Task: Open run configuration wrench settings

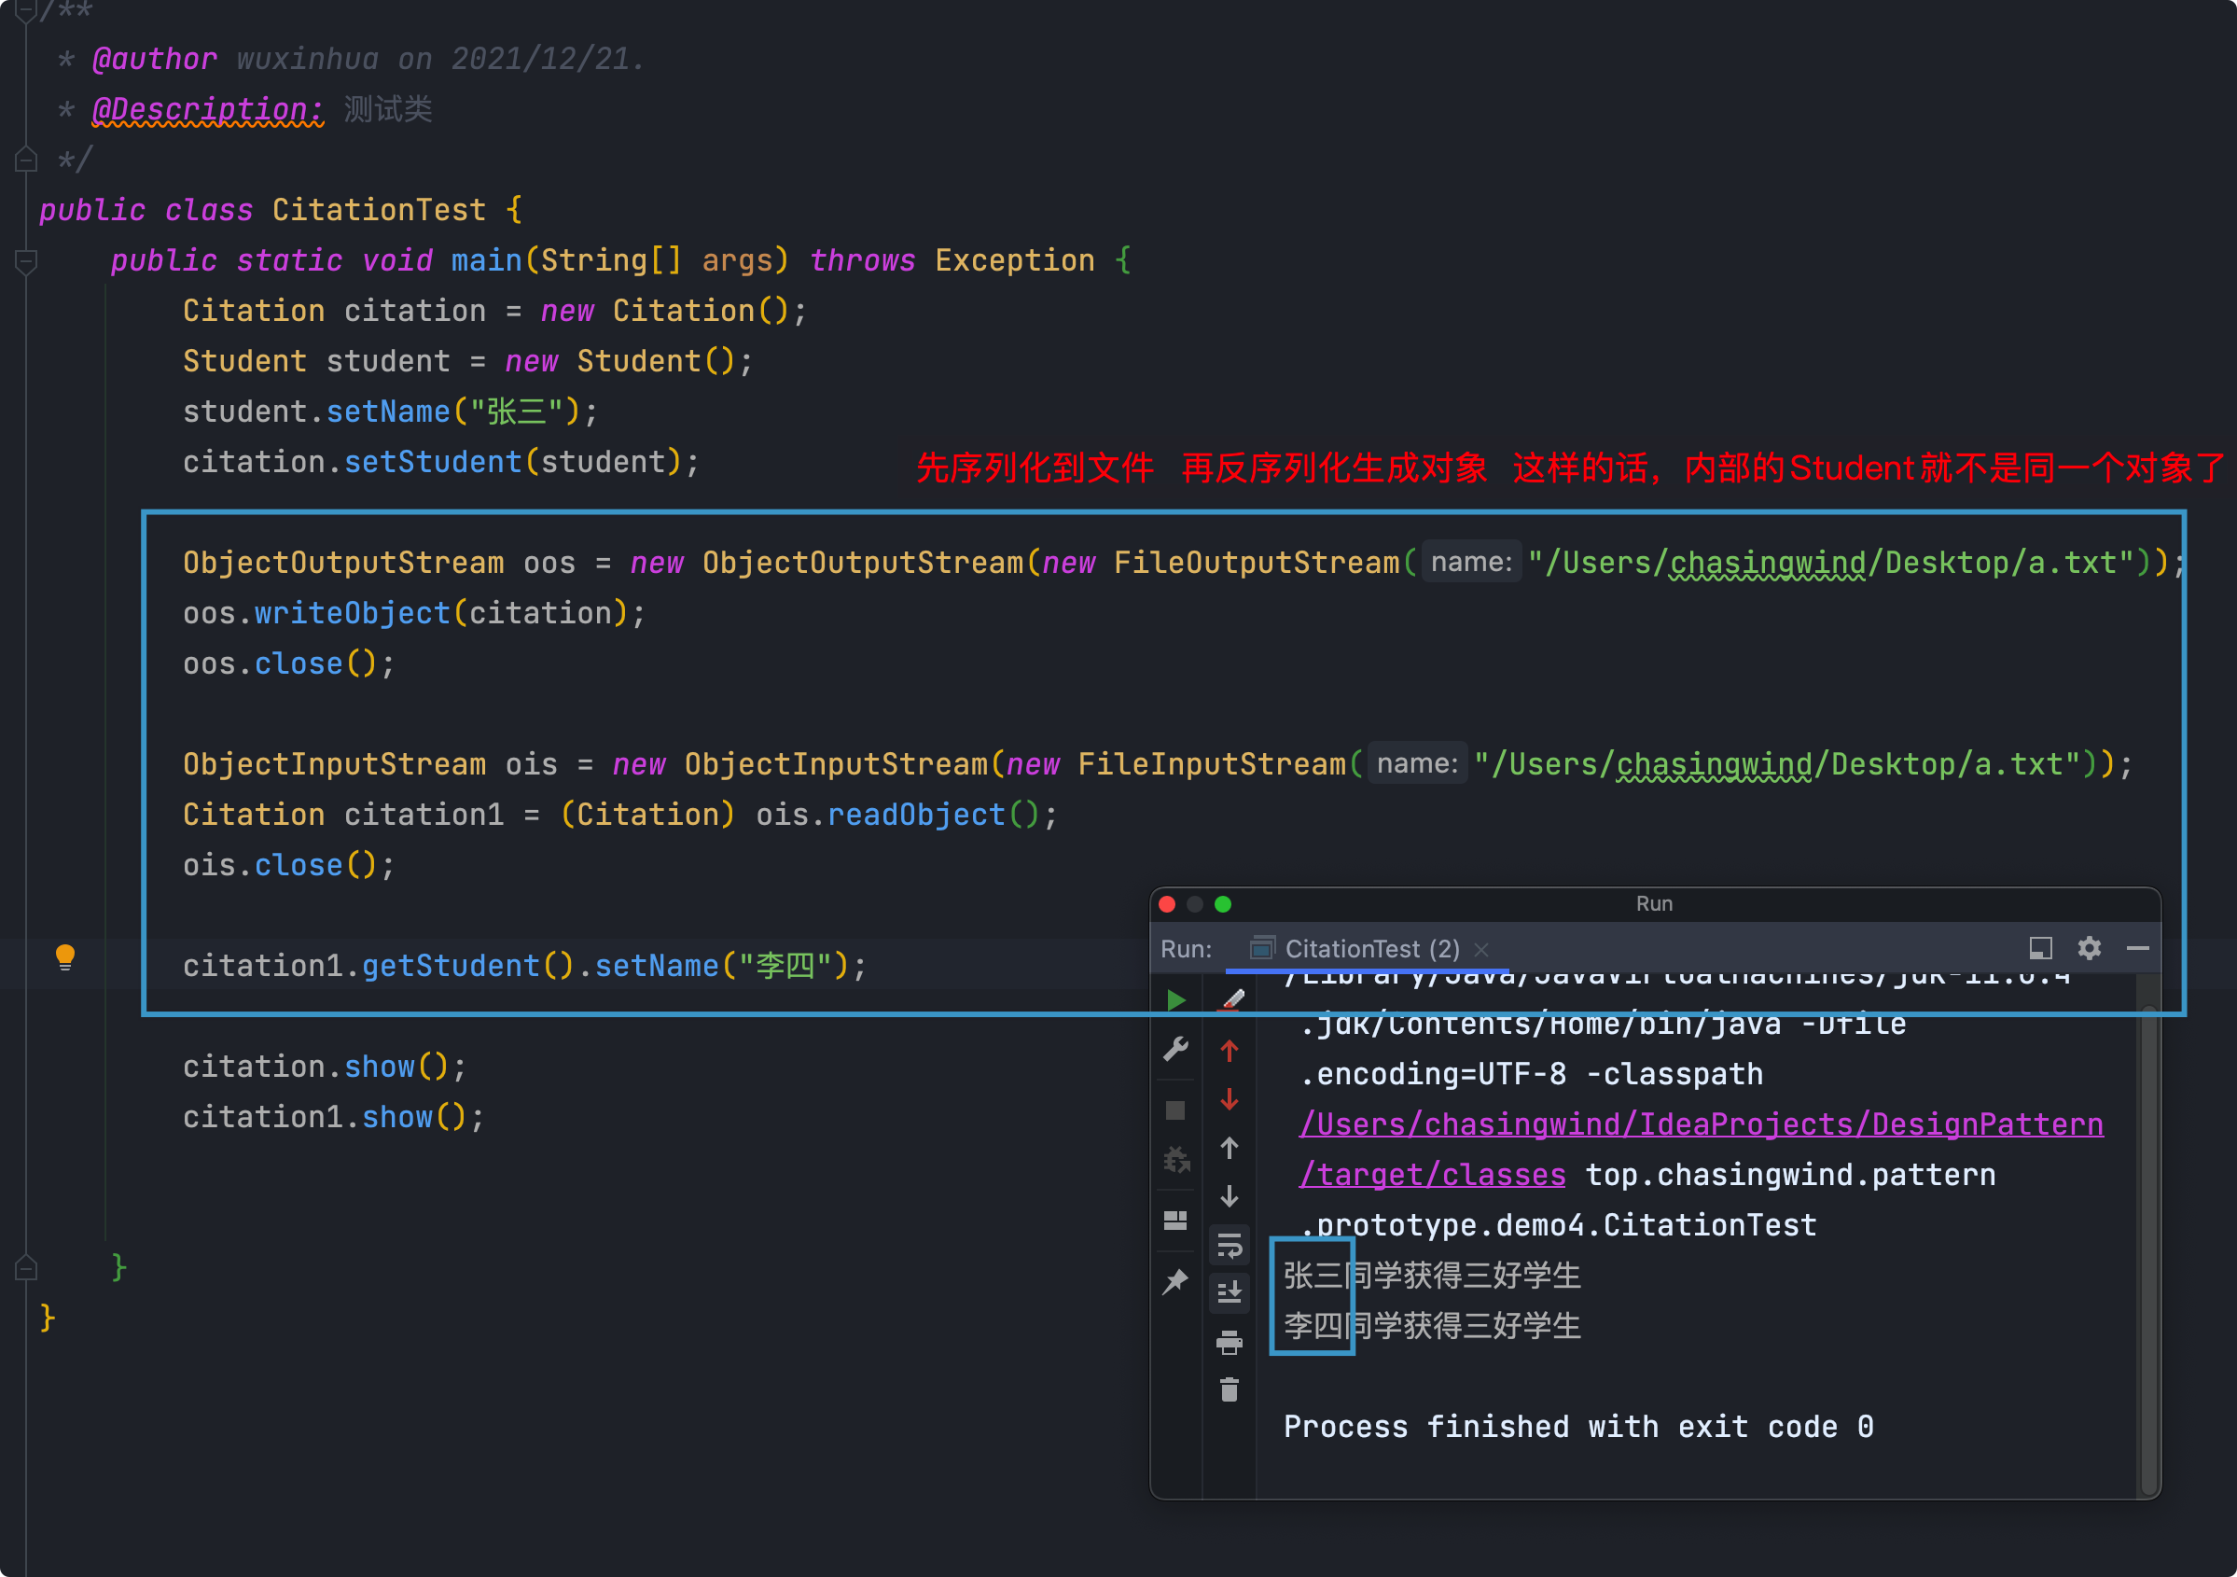Action: (x=1176, y=1050)
